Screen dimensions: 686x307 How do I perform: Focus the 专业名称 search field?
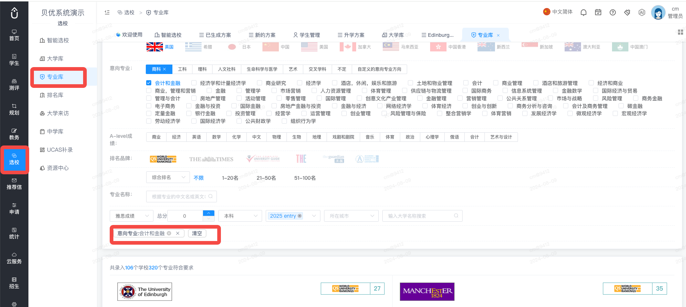coord(182,197)
